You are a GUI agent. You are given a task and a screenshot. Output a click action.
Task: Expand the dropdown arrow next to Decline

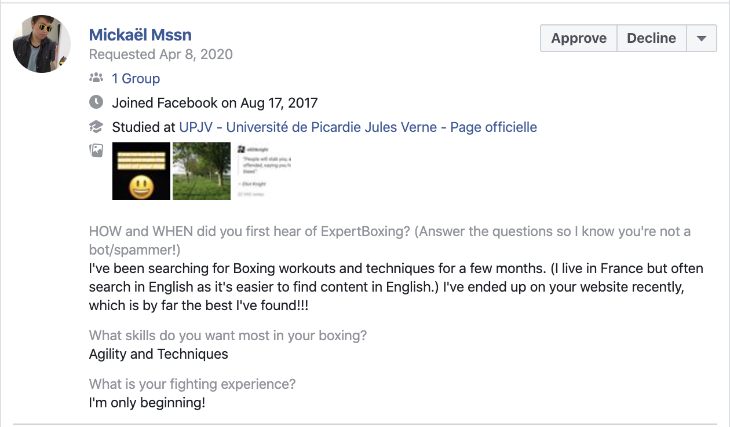coord(702,38)
